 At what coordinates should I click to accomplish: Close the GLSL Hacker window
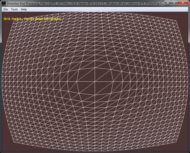point(183,2)
